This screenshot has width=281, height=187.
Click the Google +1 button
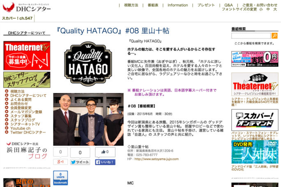(60, 162)
